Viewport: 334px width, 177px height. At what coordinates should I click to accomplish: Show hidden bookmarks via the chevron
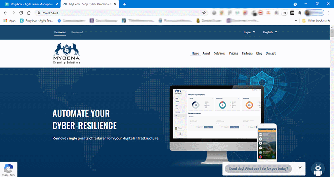coord(296,20)
